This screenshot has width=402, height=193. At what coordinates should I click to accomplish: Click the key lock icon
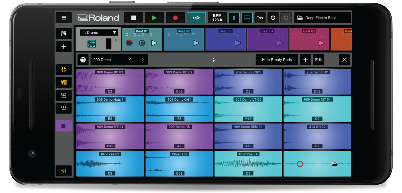[260, 18]
